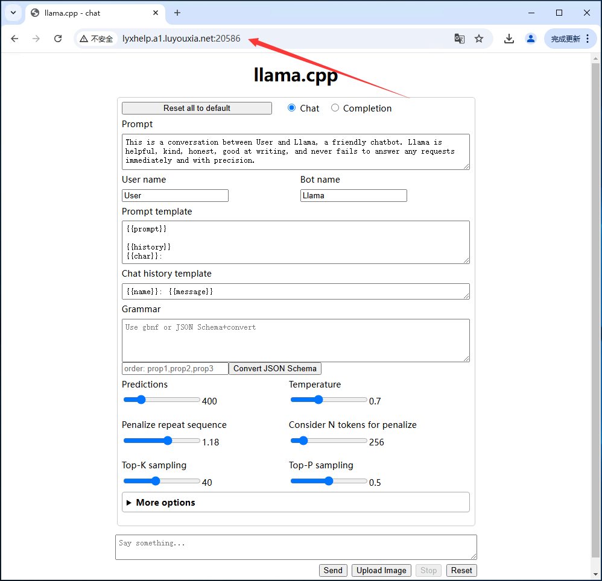Close the llama.cpp - chat tab

156,13
